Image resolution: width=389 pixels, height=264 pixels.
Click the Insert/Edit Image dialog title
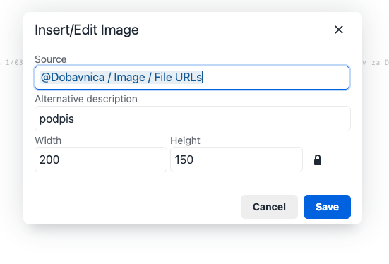click(87, 30)
